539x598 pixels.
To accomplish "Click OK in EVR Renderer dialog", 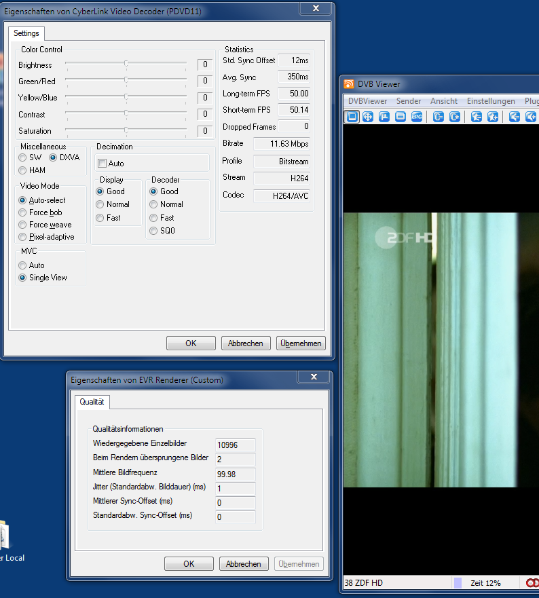I will (x=189, y=563).
